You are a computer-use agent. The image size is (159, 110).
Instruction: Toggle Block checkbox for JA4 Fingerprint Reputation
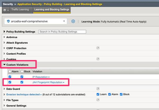click(22, 82)
